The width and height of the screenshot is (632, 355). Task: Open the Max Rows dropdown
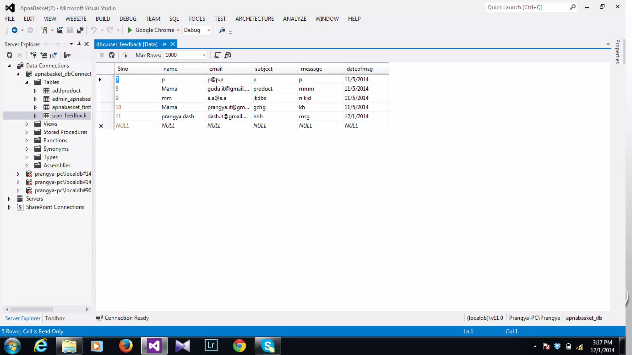204,55
